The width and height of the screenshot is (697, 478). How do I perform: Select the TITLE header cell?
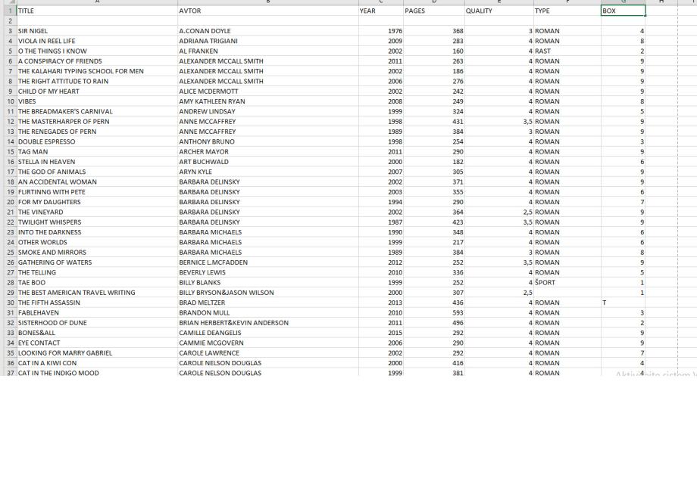tap(96, 11)
